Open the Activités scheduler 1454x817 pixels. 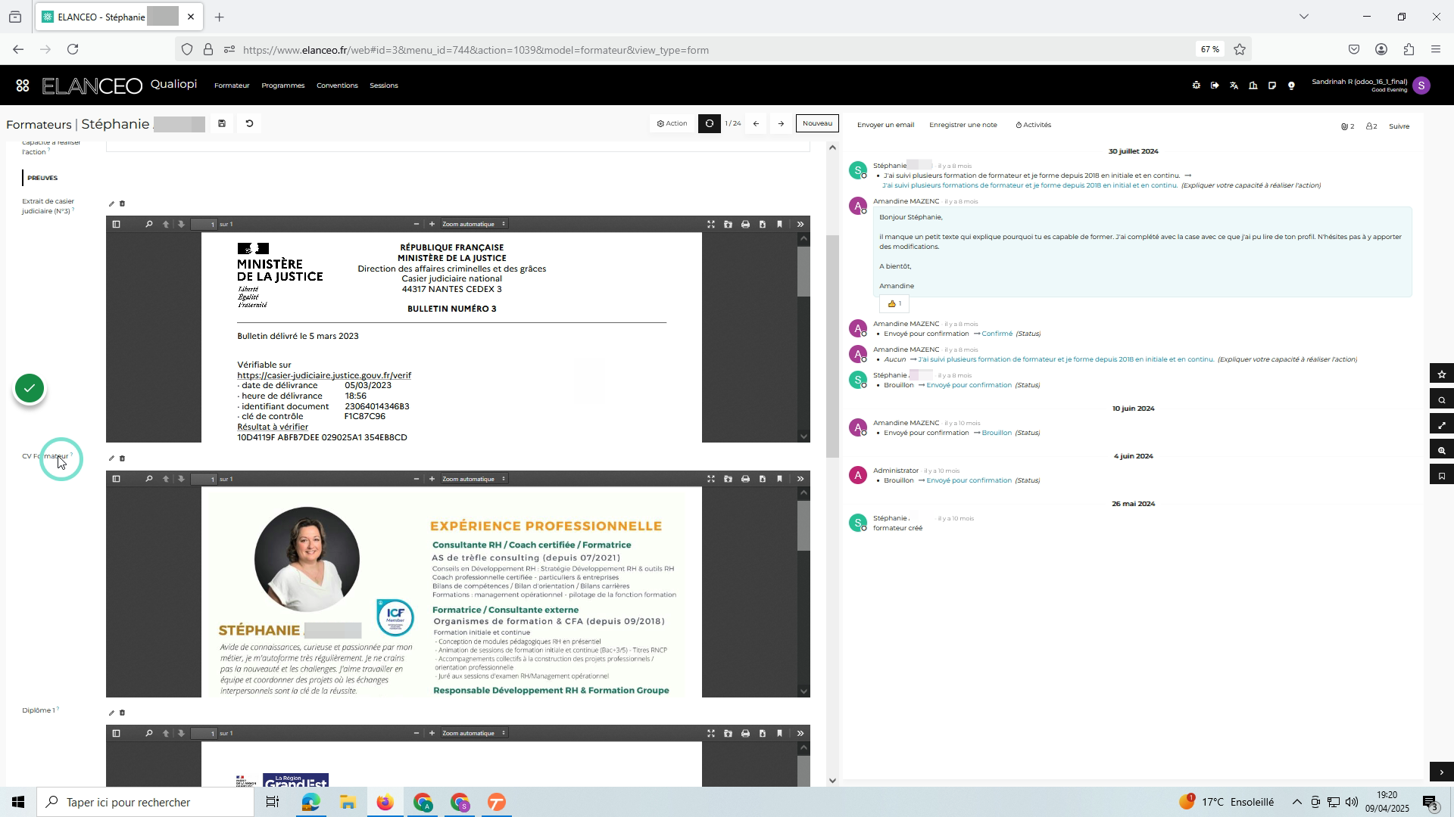[1033, 125]
